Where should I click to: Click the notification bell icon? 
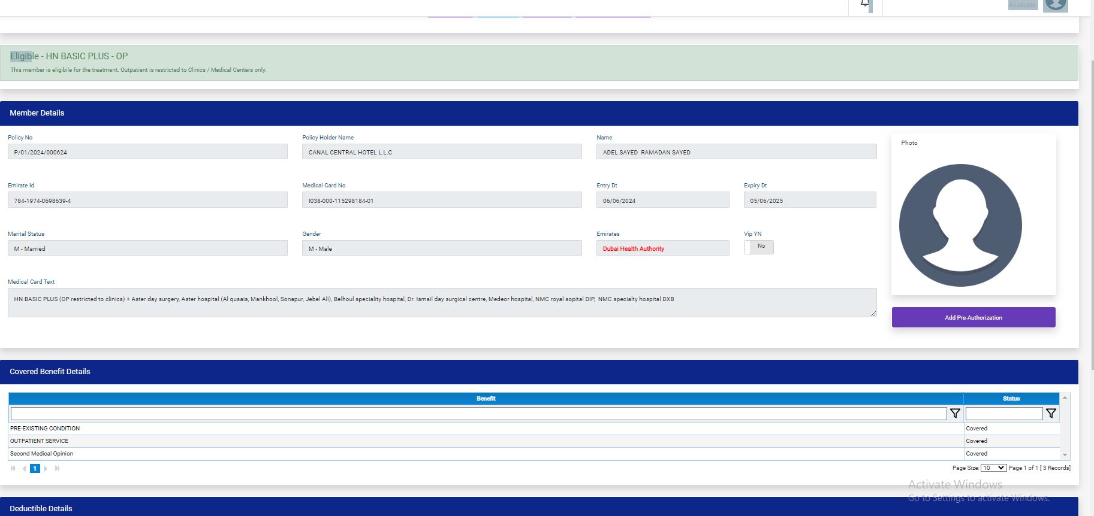[865, 4]
